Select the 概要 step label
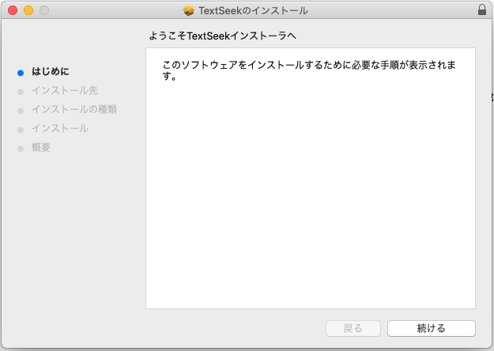 41,147
